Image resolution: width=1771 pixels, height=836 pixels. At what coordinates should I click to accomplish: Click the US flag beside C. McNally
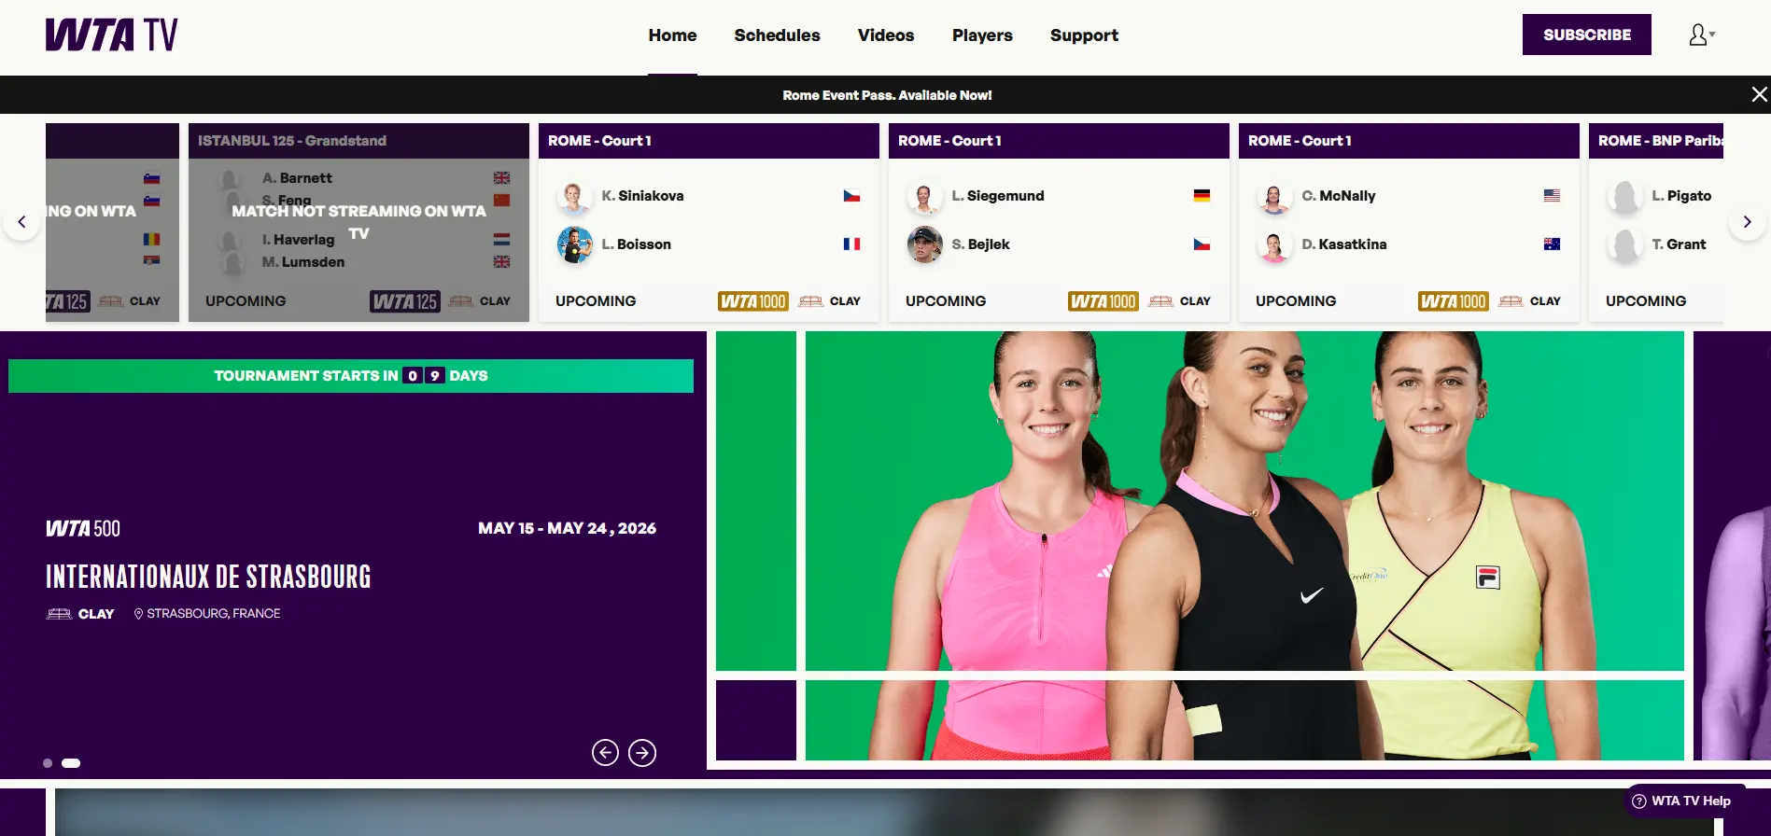click(x=1552, y=196)
